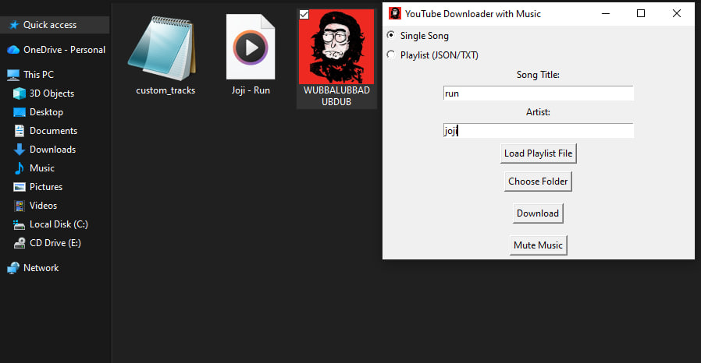Minimize the YouTube Downloader window
This screenshot has width=701, height=363.
[x=606, y=14]
